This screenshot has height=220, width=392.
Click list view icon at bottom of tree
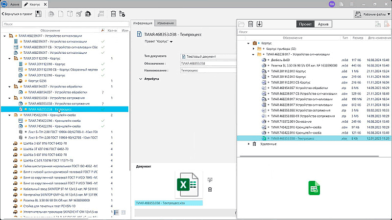[116, 213]
